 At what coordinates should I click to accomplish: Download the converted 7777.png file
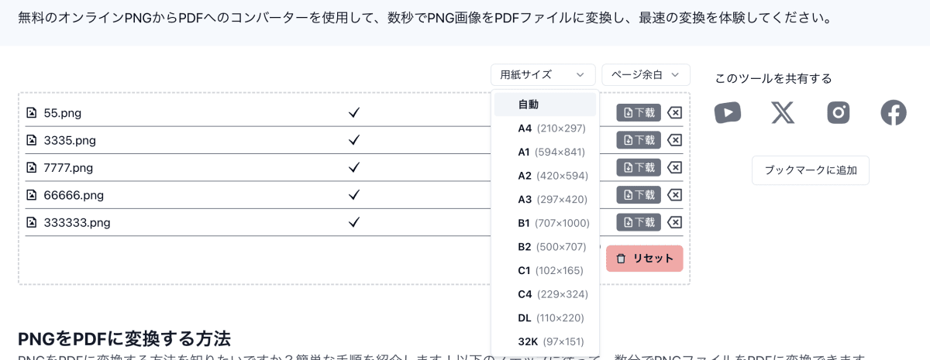[x=639, y=168]
